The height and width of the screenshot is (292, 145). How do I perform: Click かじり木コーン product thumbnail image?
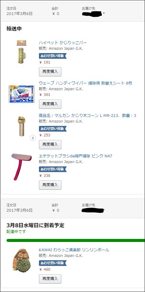pos(21,127)
